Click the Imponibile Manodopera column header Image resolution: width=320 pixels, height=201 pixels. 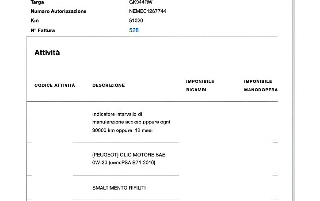click(x=261, y=86)
